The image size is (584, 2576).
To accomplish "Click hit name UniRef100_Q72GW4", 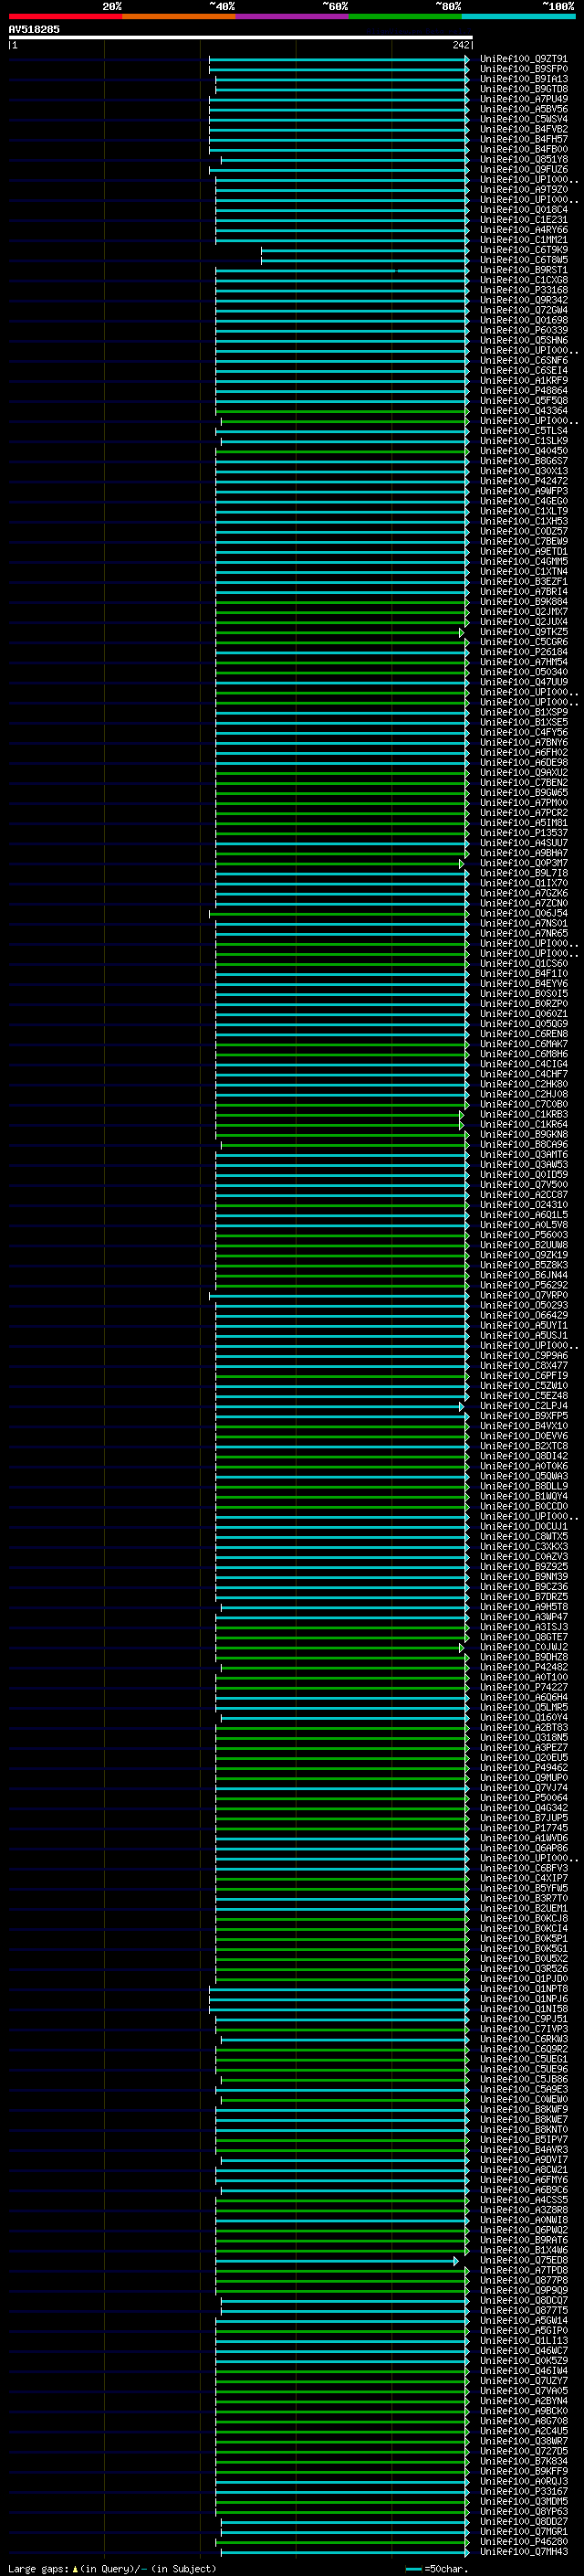I will tap(523, 310).
